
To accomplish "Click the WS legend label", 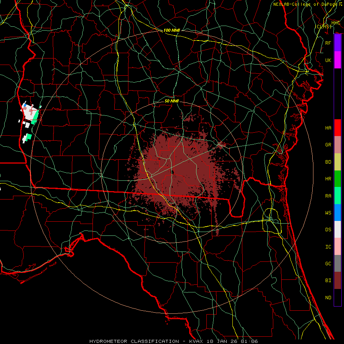I will pos(328,213).
